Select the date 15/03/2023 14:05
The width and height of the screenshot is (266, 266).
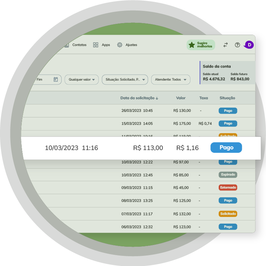coord(137,123)
